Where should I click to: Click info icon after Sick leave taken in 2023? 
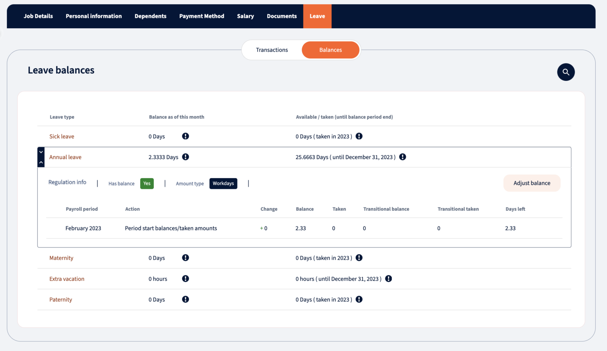tap(359, 136)
